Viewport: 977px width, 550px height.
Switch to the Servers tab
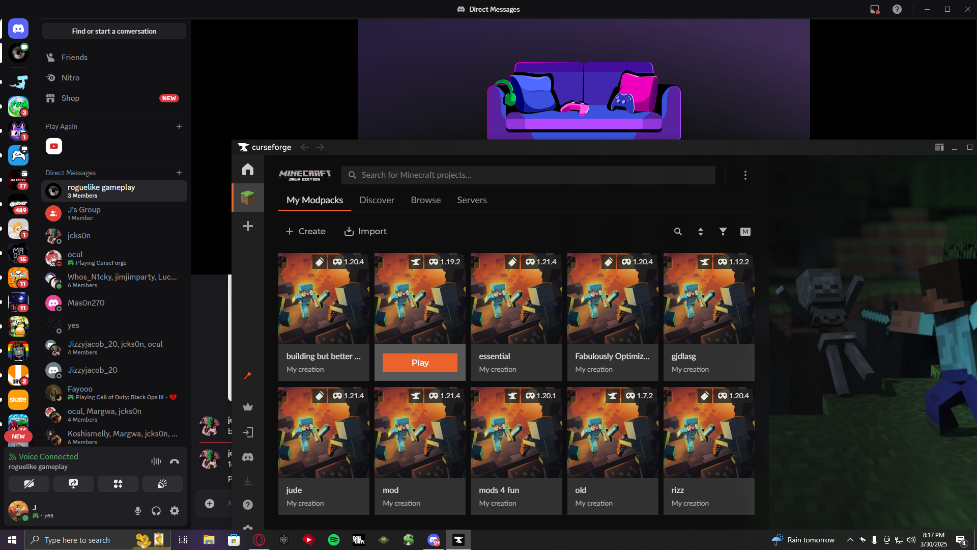tap(472, 200)
